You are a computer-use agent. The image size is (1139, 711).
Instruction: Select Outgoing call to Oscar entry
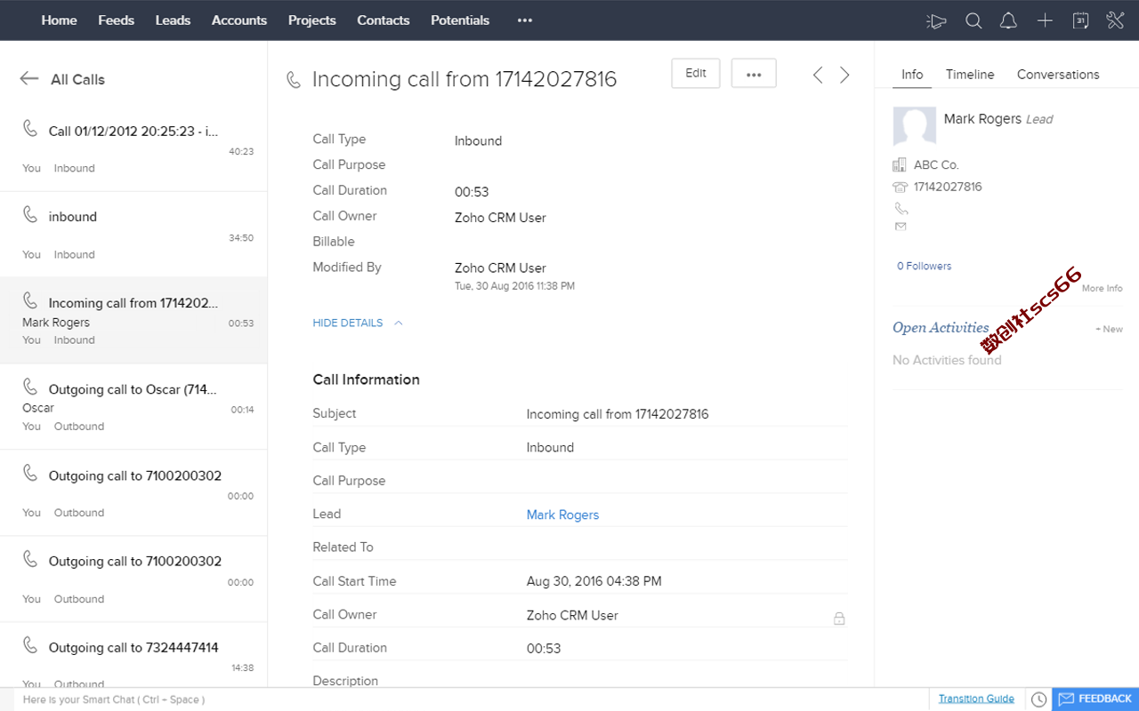[133, 407]
